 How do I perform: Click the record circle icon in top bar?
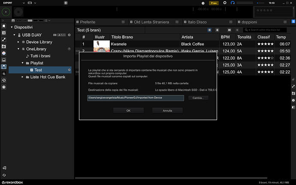(66, 3)
